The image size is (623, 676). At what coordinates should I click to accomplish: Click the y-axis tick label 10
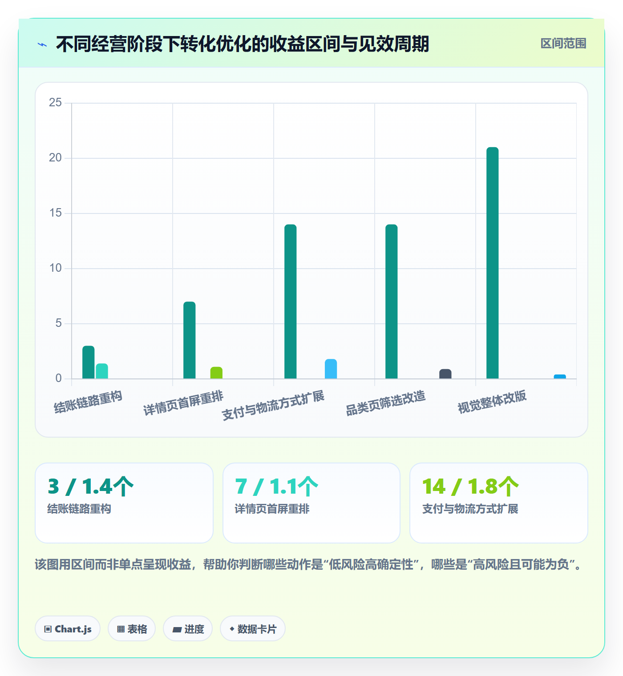pyautogui.click(x=55, y=268)
